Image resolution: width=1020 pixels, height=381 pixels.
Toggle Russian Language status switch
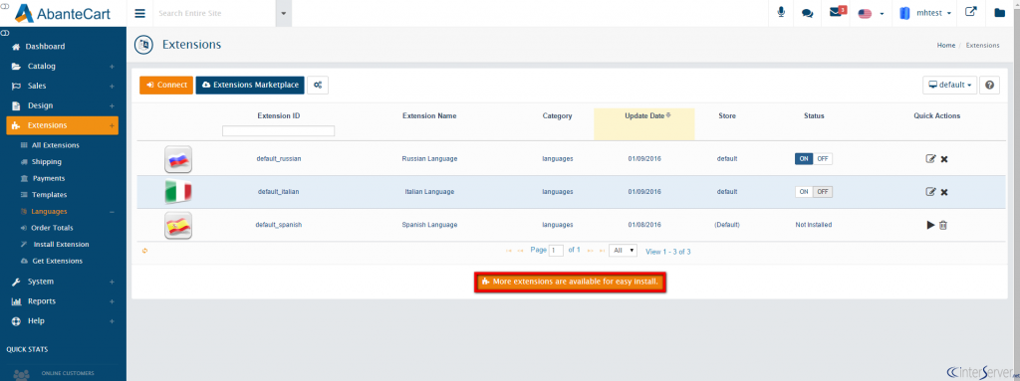coord(813,158)
